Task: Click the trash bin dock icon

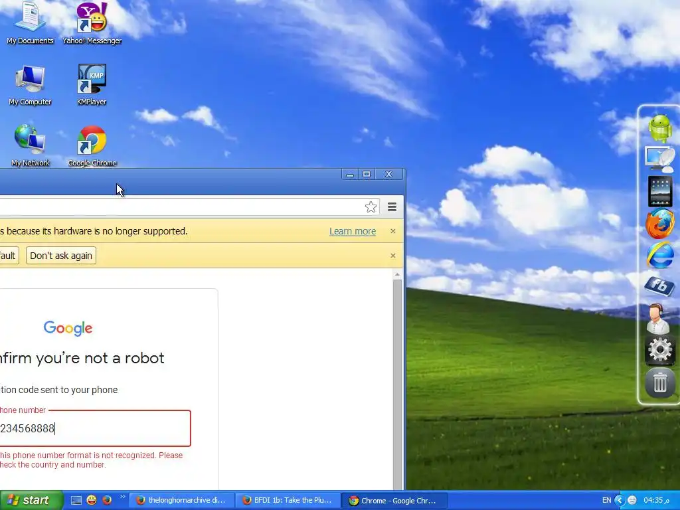Action: 660,382
